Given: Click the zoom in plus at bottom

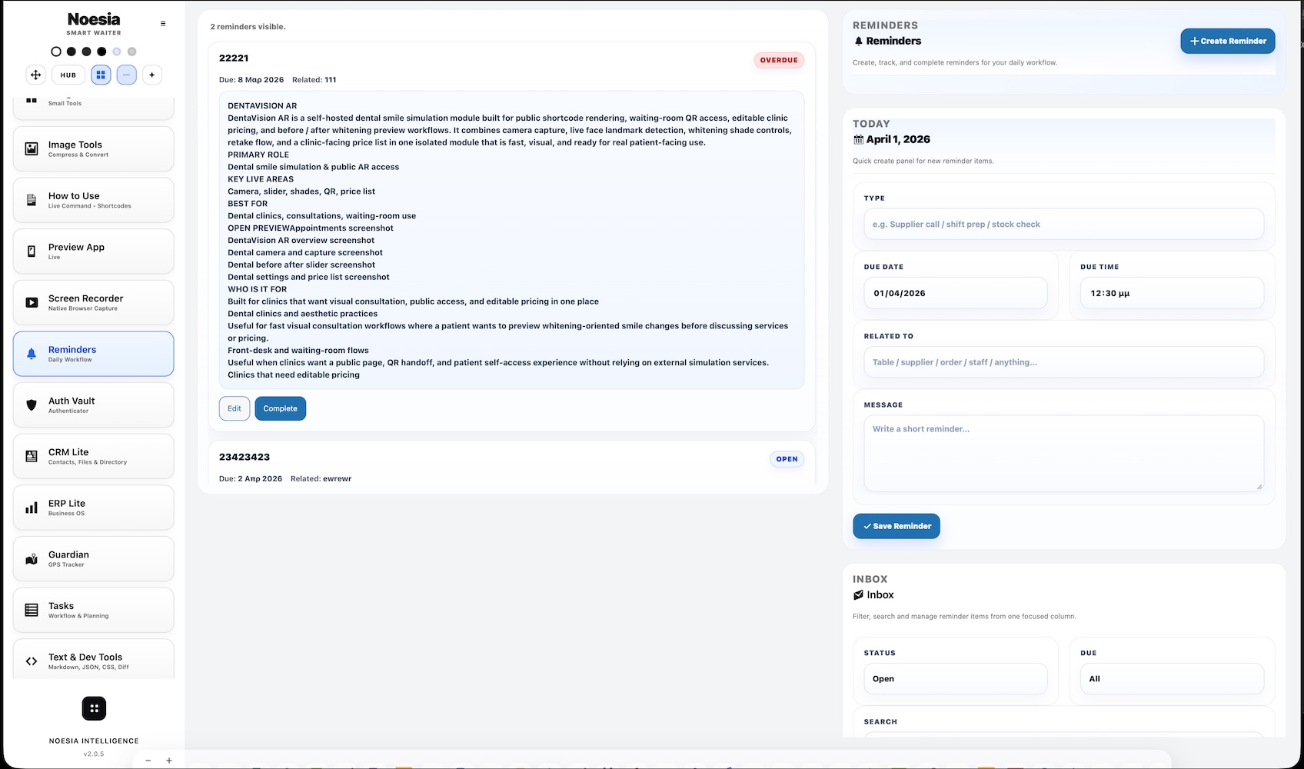Looking at the screenshot, I should click(x=169, y=761).
